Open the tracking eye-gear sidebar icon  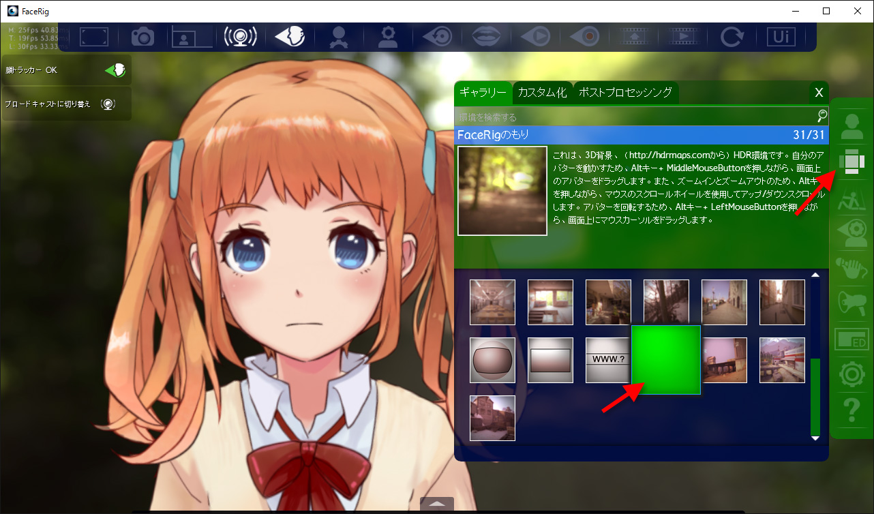pyautogui.click(x=852, y=232)
